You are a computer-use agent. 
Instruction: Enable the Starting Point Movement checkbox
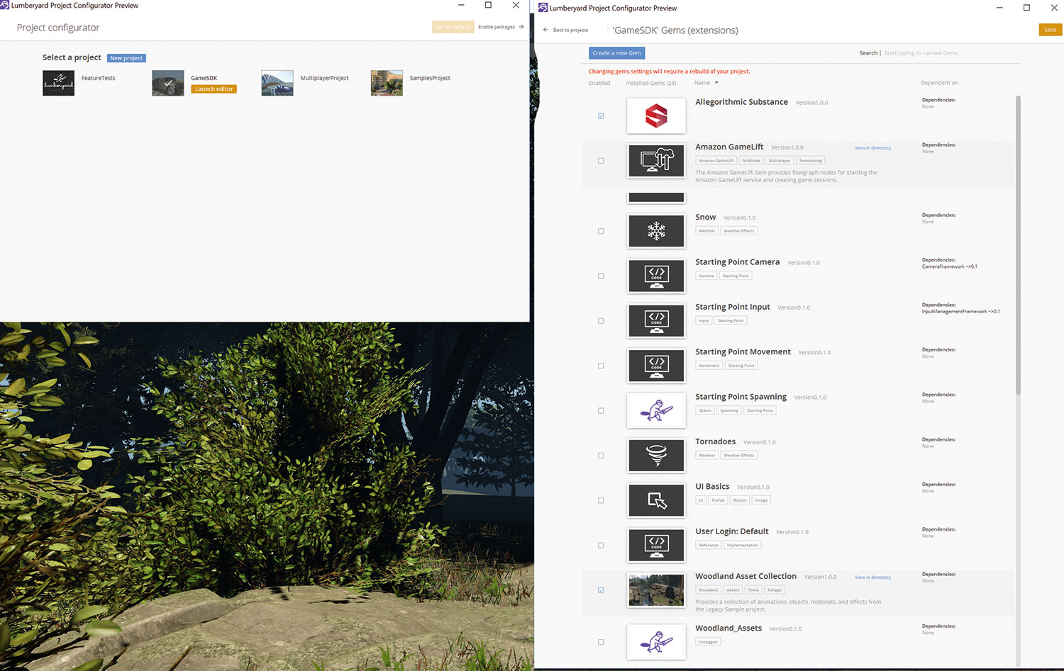[x=601, y=366]
